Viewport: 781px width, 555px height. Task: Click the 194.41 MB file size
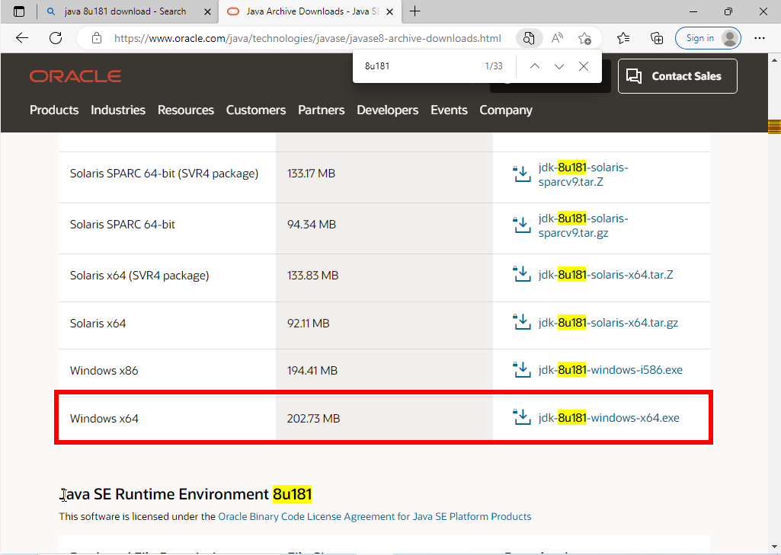(312, 371)
